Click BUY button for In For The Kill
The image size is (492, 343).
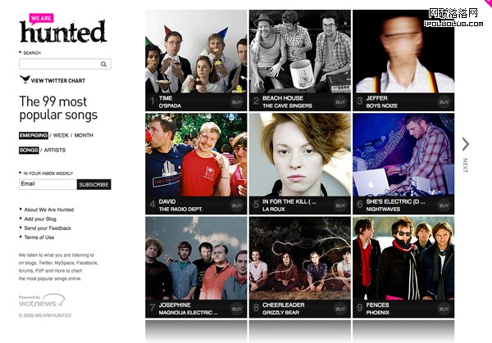340,205
